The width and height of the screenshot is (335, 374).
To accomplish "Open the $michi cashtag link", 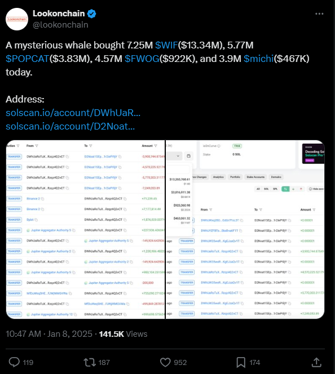I will click(259, 59).
